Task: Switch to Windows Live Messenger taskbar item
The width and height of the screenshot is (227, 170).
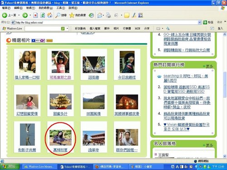Action: tap(39, 167)
